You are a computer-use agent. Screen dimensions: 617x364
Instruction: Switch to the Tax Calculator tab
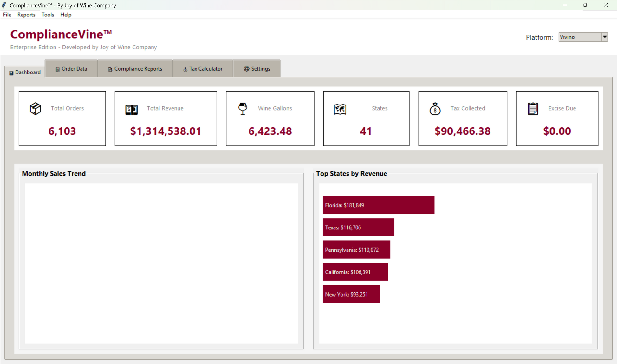click(203, 68)
